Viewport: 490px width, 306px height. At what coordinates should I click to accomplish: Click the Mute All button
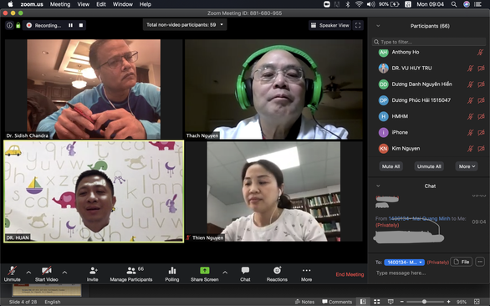pos(390,166)
